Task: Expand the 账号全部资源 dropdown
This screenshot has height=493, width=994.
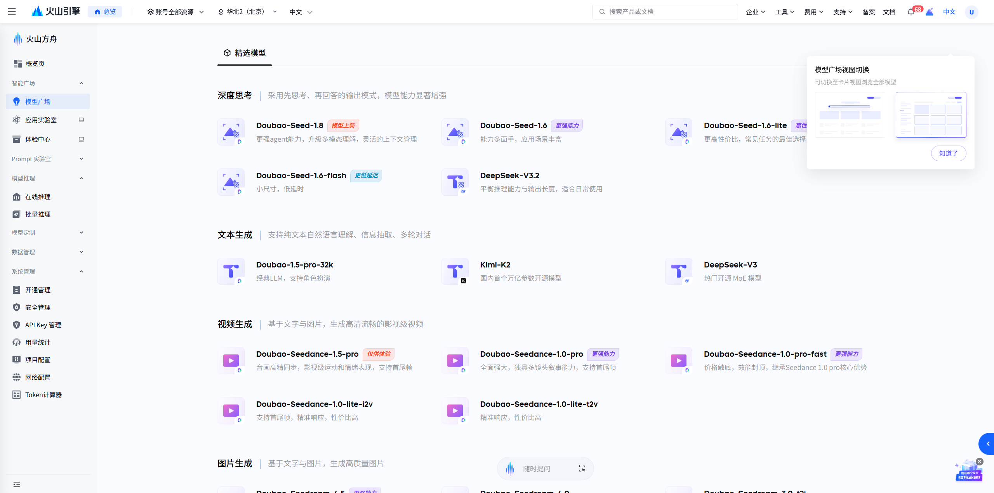Action: pos(176,12)
